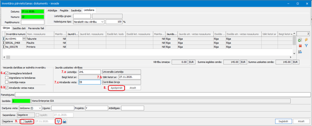Click the add inventory rows icon
This screenshot has height=126, width=312.
(x=300, y=40)
